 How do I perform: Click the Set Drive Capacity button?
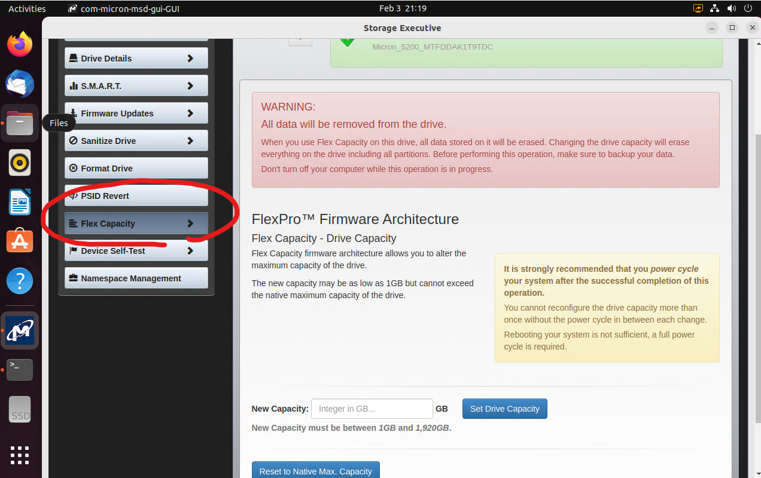coord(505,409)
